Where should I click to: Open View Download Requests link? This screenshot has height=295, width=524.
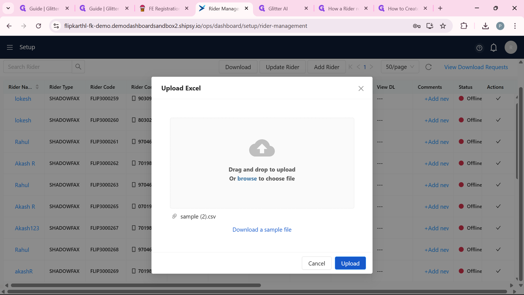tap(476, 67)
